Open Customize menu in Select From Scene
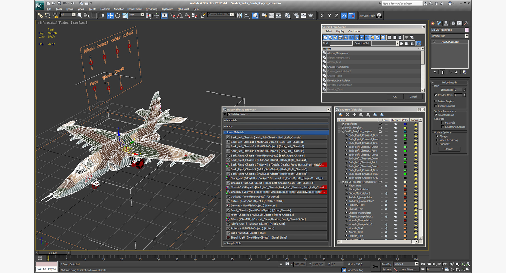Viewport: 506px width, 273px height. tap(354, 31)
